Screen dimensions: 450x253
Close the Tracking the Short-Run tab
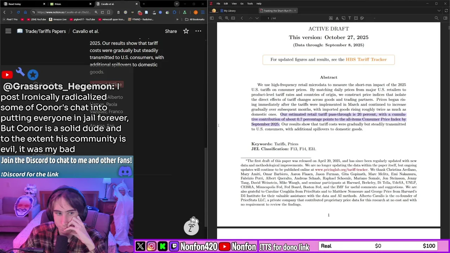[295, 11]
